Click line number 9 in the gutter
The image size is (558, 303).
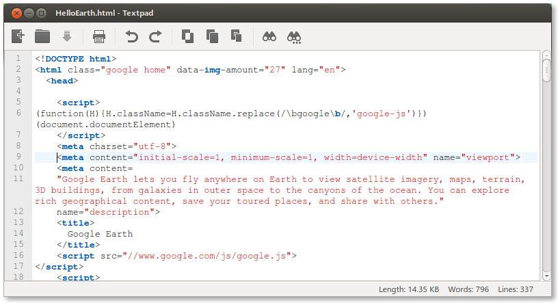tap(18, 157)
